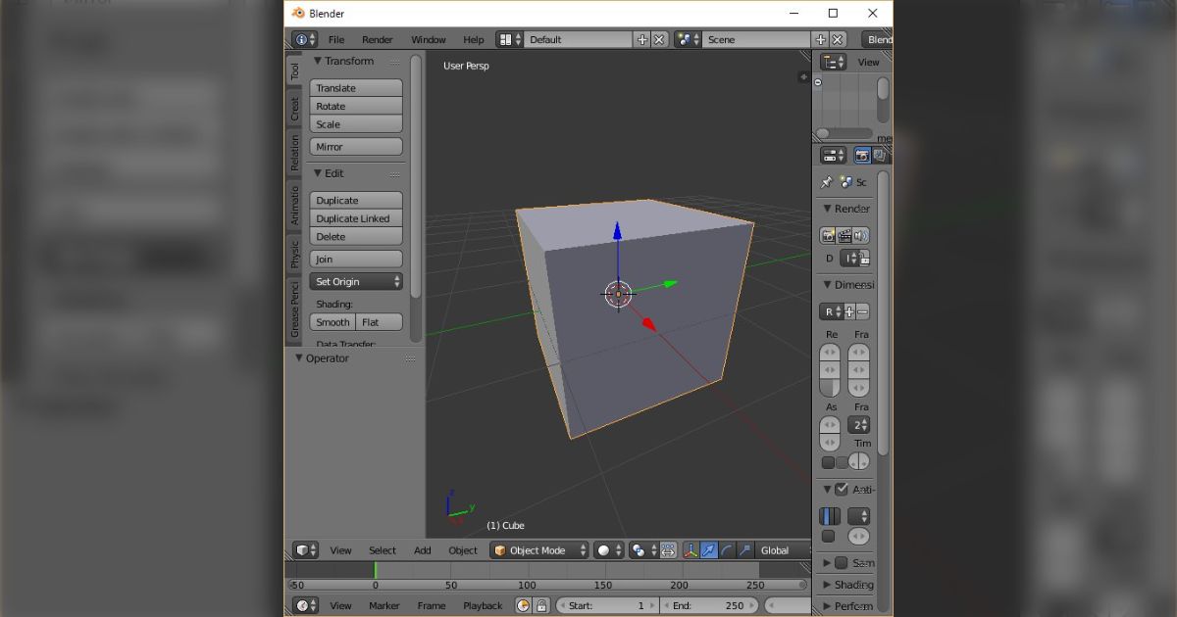Select the rotate manipulator icon
This screenshot has height=617, width=1177.
point(727,549)
